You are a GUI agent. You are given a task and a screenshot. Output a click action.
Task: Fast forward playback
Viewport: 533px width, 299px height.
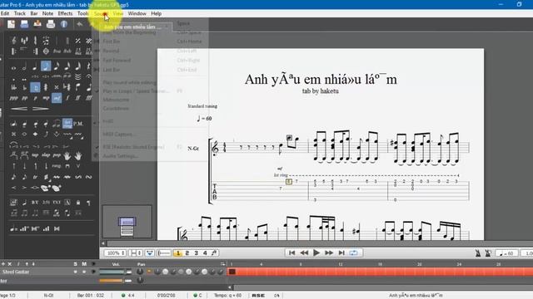point(329,252)
